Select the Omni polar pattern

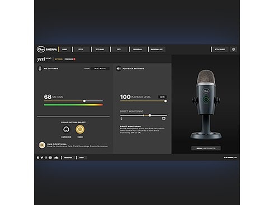[80, 129]
